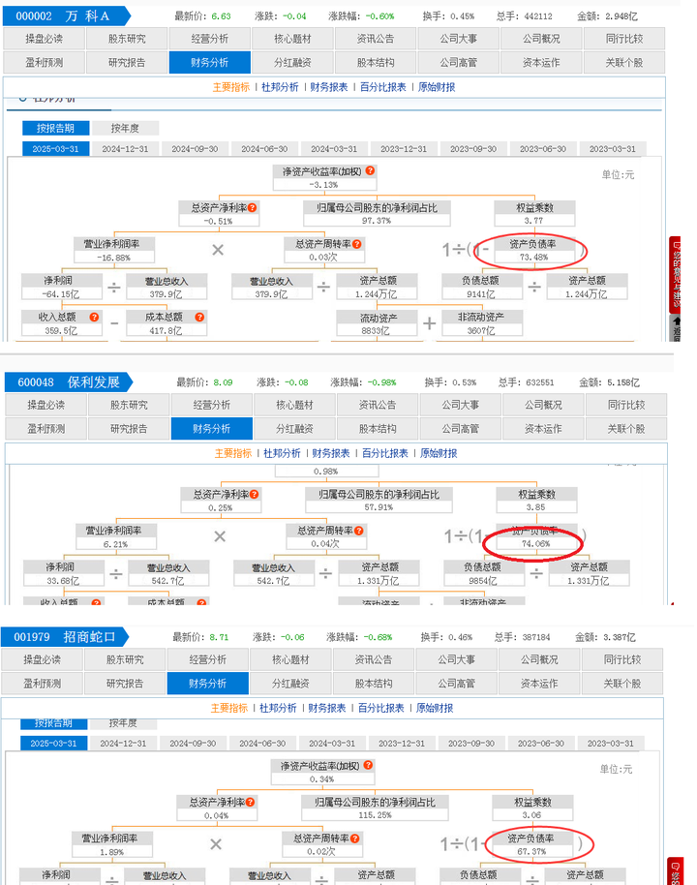Select 2024-06-30 report date in 招商蛇口 panel
This screenshot has height=885, width=697.
pyautogui.click(x=262, y=744)
